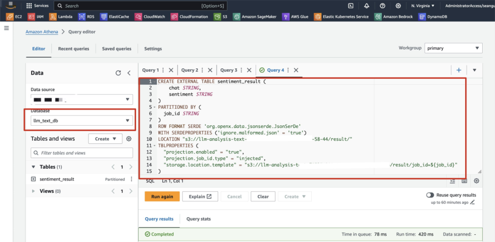Collapse the Data panel with the chevron
Viewport: 495px width, 242px height.
(x=129, y=73)
